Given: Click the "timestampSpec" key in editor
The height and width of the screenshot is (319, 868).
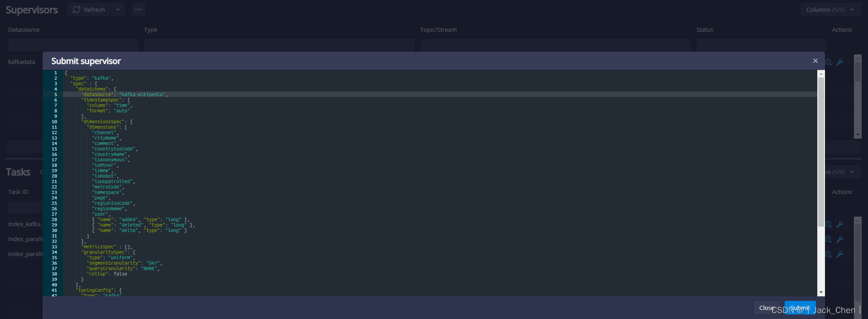Looking at the screenshot, I should (x=101, y=100).
